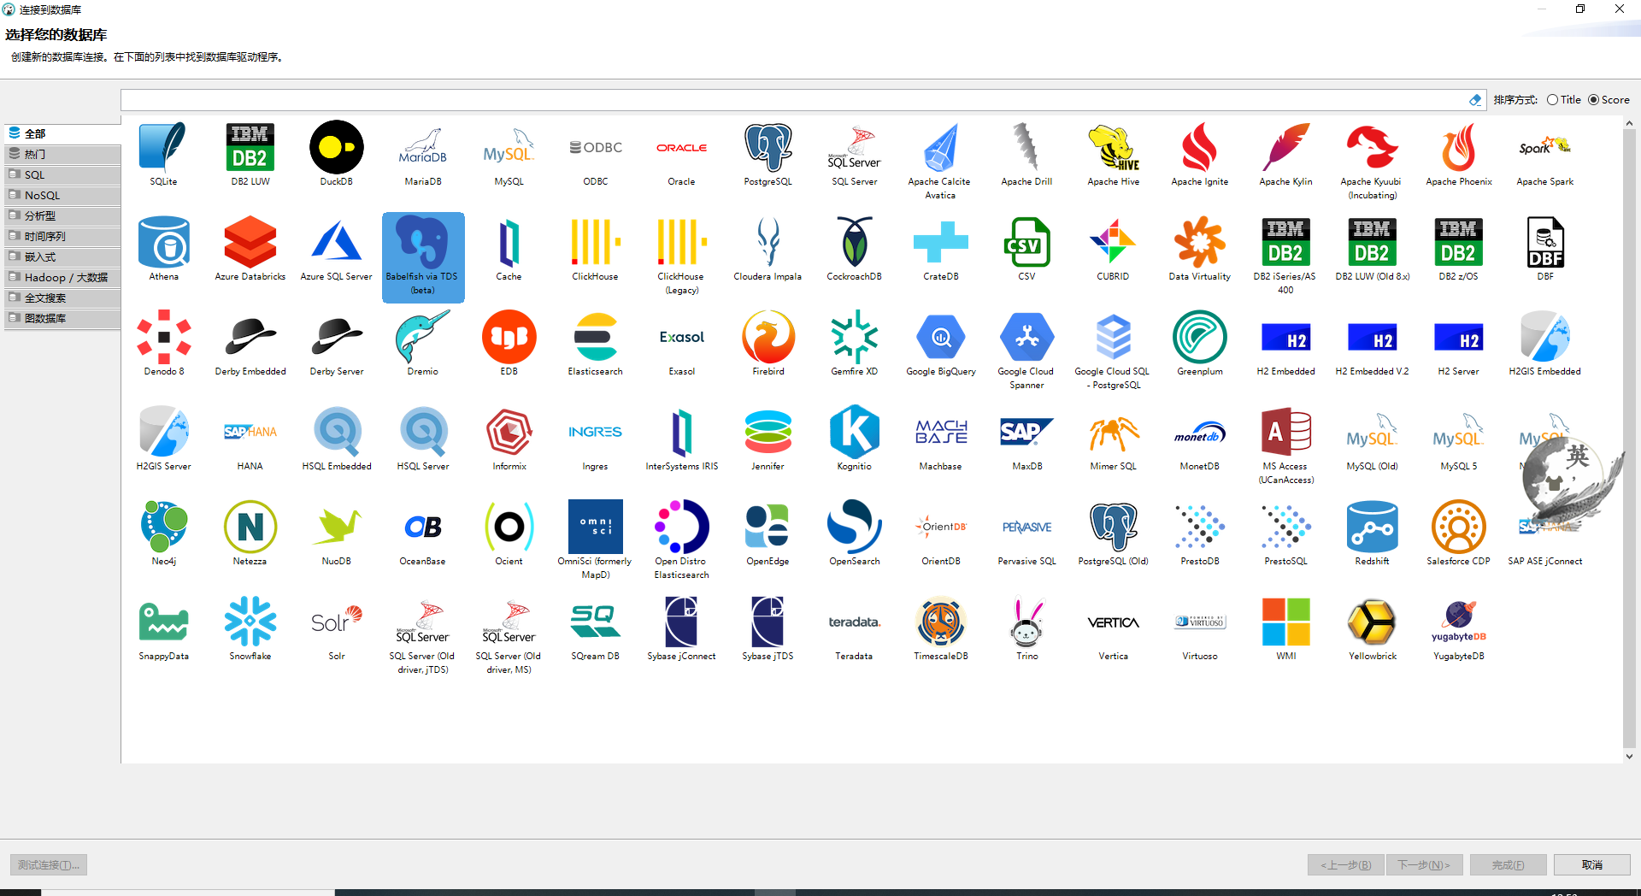Select the PostgreSQL driver icon
The image size is (1641, 896).
pyautogui.click(x=768, y=154)
